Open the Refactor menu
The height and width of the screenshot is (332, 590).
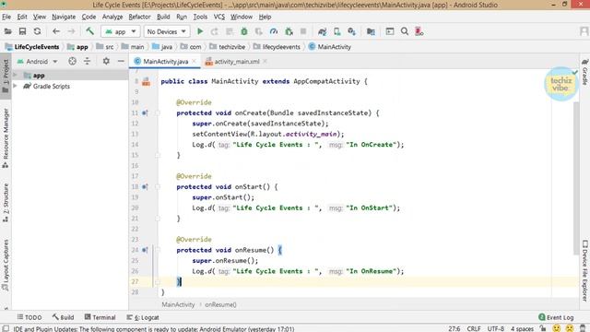click(139, 17)
